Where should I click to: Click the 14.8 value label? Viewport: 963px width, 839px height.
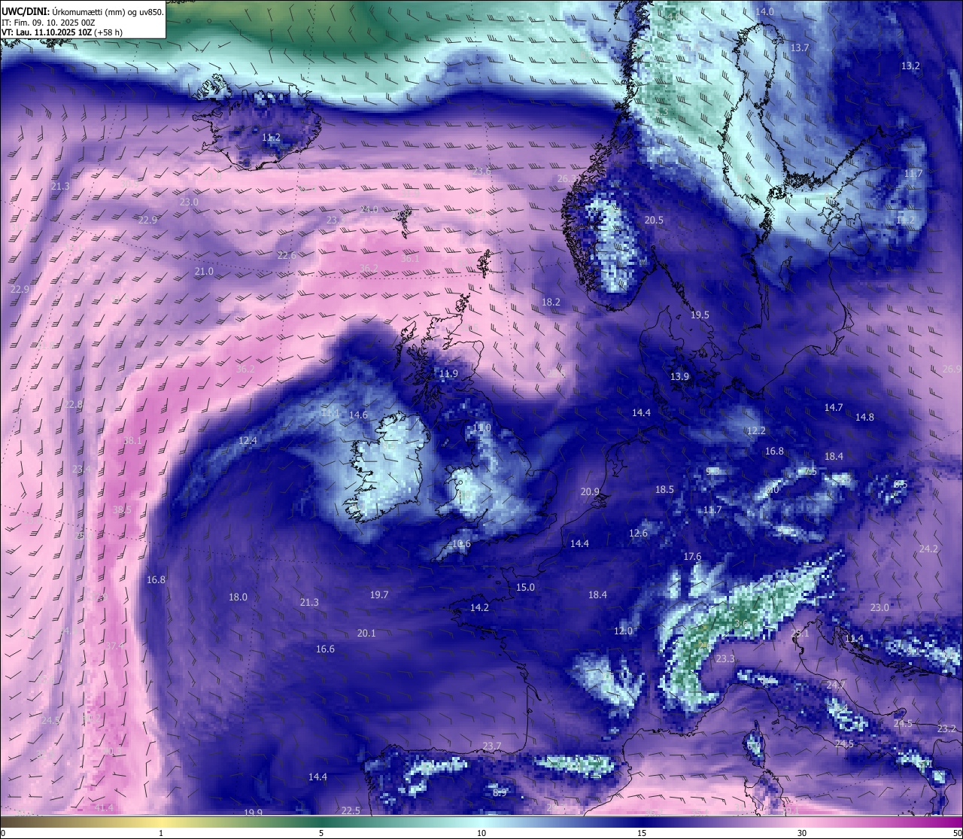(864, 417)
